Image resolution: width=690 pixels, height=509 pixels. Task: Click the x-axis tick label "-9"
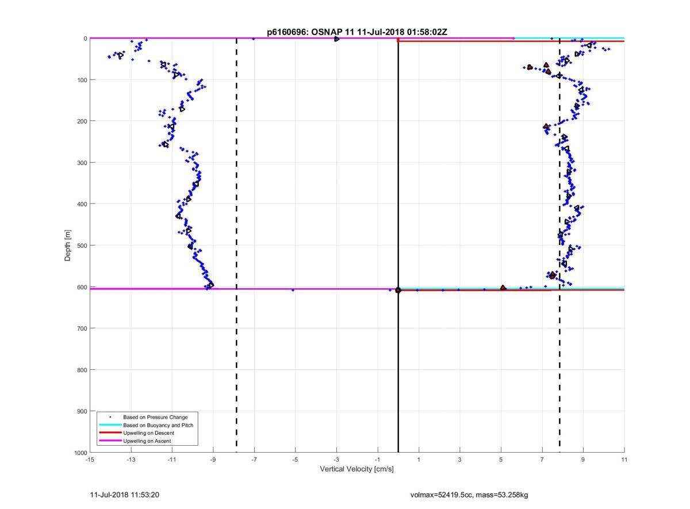click(x=213, y=460)
